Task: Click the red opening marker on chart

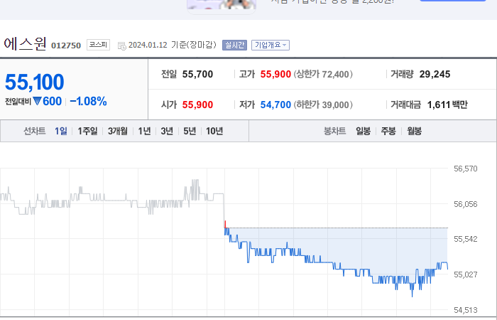Action: click(x=225, y=224)
